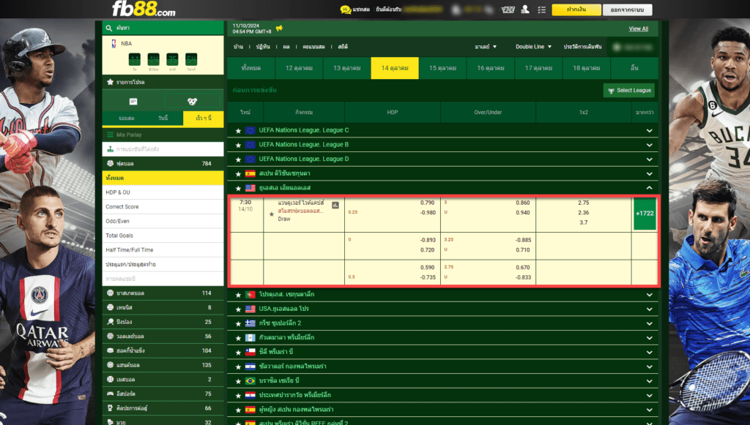
Task: Open the Double Line dropdown
Action: (533, 47)
